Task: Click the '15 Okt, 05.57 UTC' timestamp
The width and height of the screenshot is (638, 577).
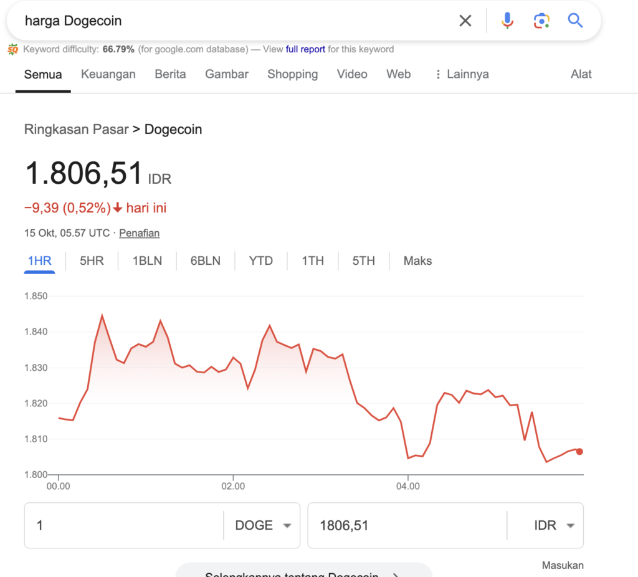Action: point(67,233)
